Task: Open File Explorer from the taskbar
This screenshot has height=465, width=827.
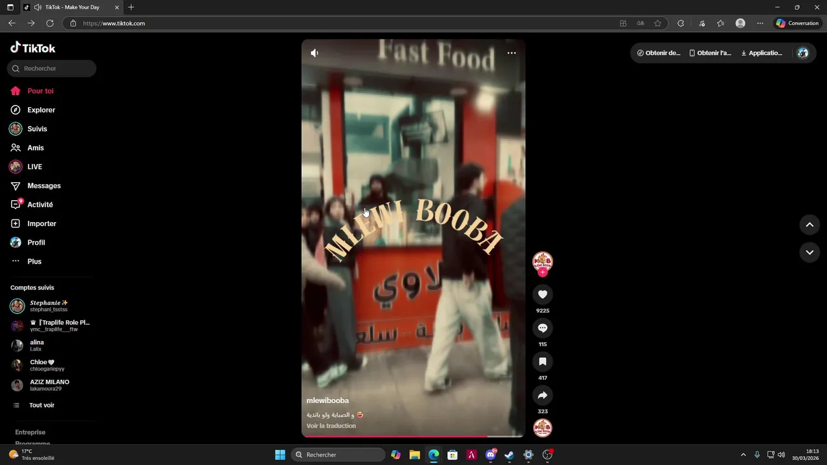Action: [x=415, y=455]
